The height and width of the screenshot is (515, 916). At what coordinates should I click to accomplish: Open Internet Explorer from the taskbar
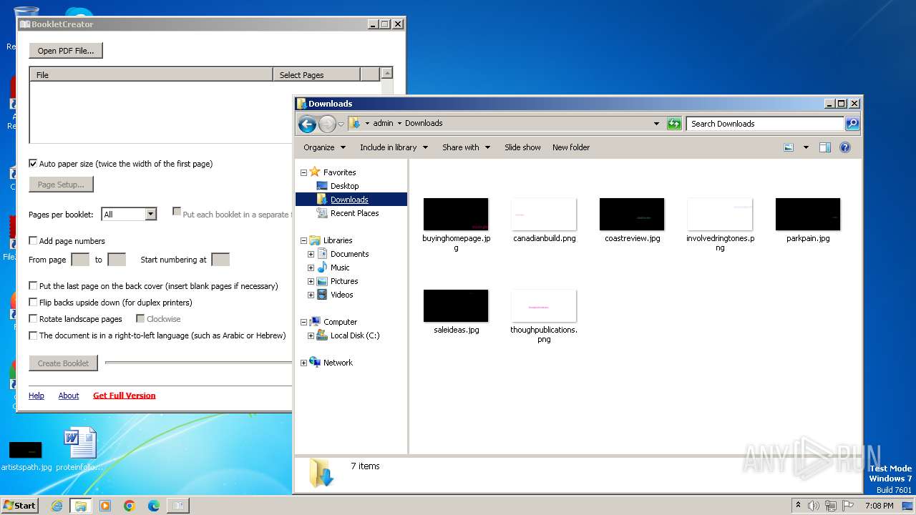tap(57, 506)
